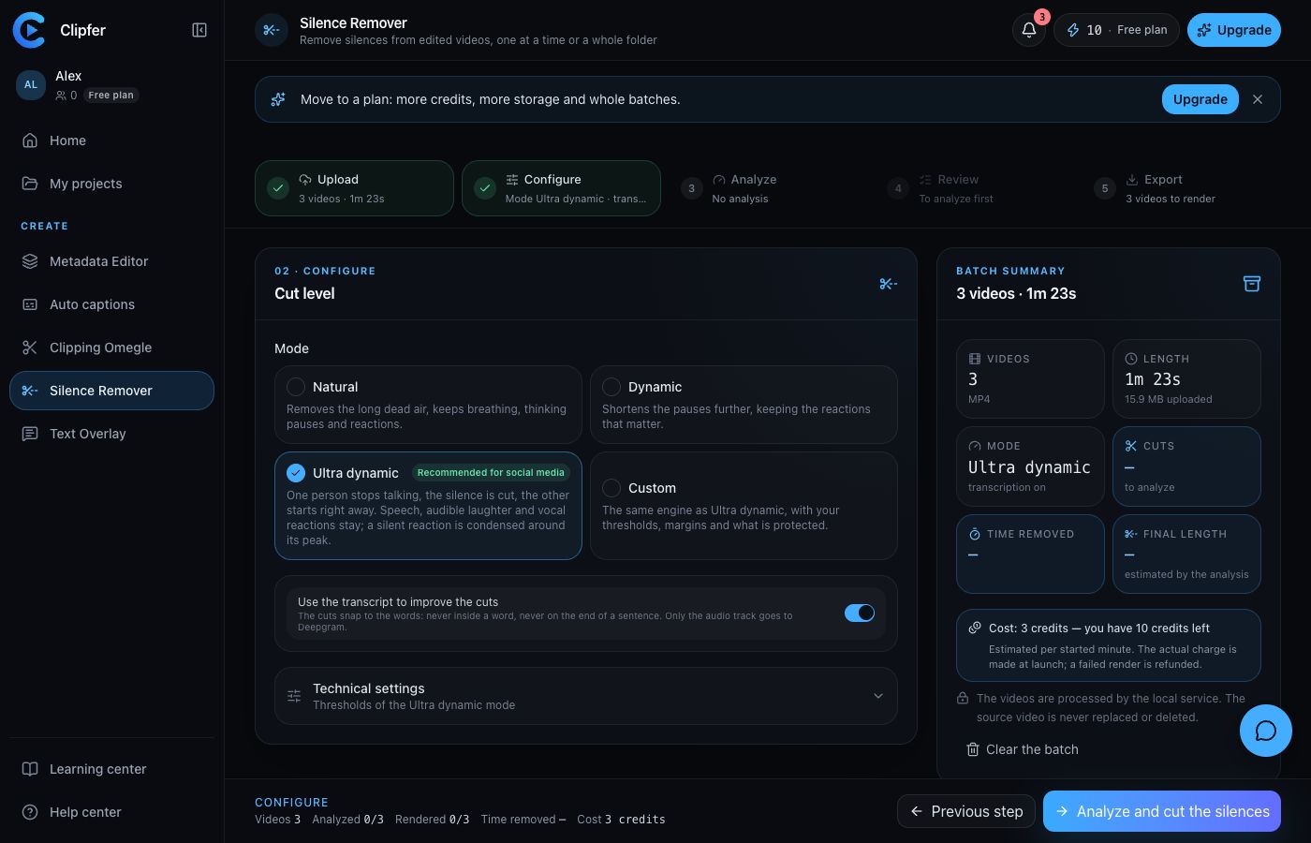Click Upgrade in the plan banner
Screen dimensions: 1311x843
coord(1200,99)
